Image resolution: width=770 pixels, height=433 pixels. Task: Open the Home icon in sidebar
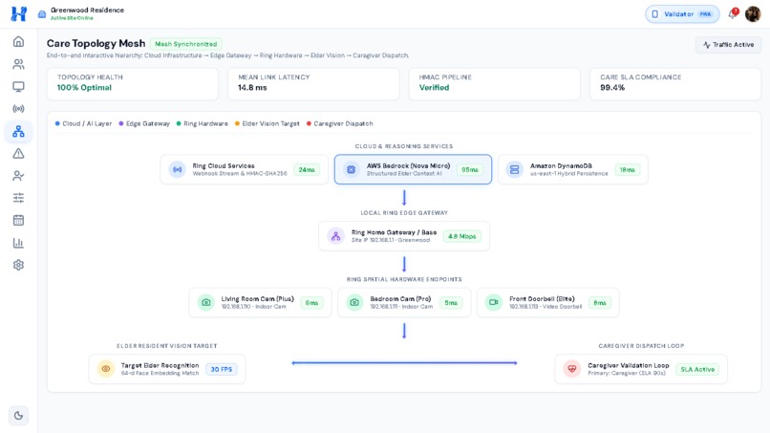18,42
